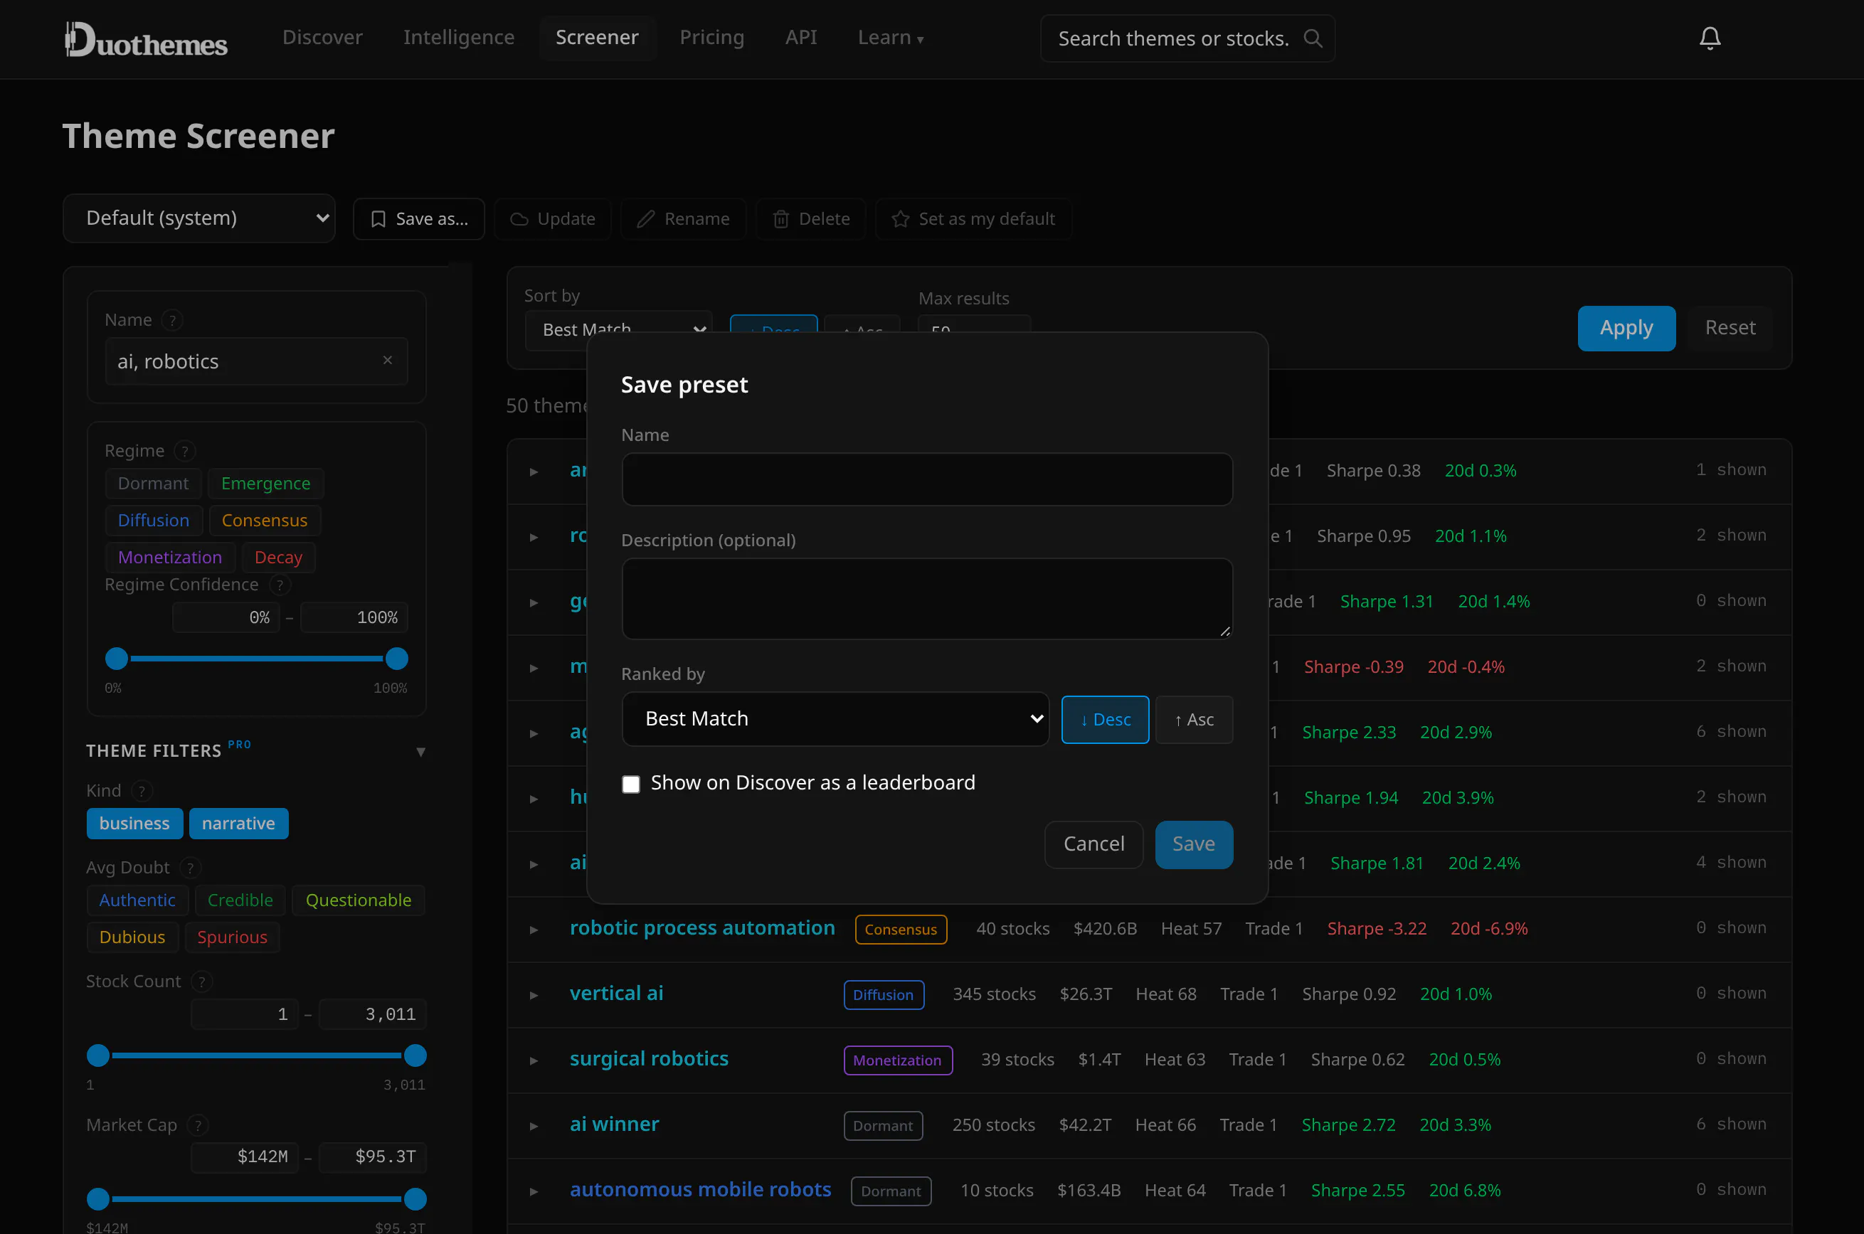Expand the surgical robotics row
This screenshot has height=1234, width=1864.
[534, 1060]
